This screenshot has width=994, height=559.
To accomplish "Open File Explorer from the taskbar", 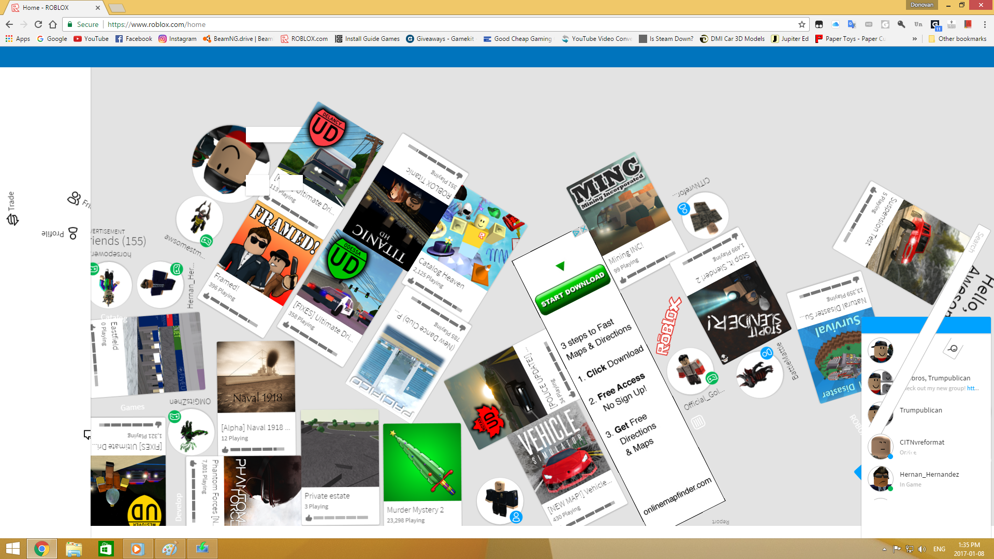I will 74,549.
